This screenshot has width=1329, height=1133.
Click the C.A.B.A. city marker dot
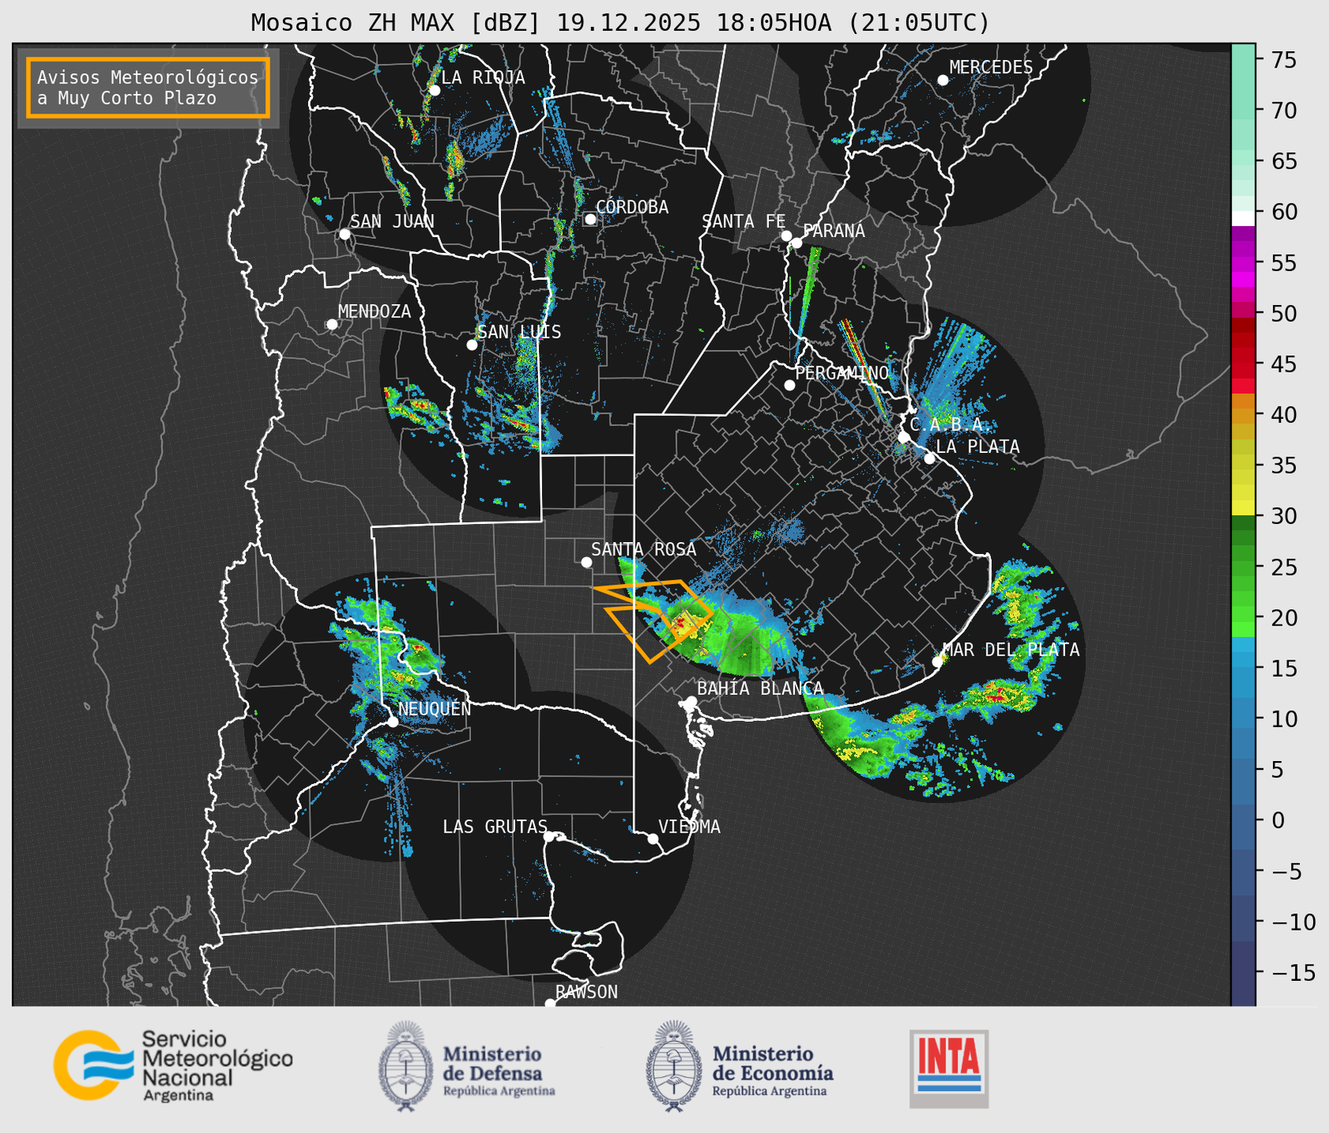click(x=904, y=437)
